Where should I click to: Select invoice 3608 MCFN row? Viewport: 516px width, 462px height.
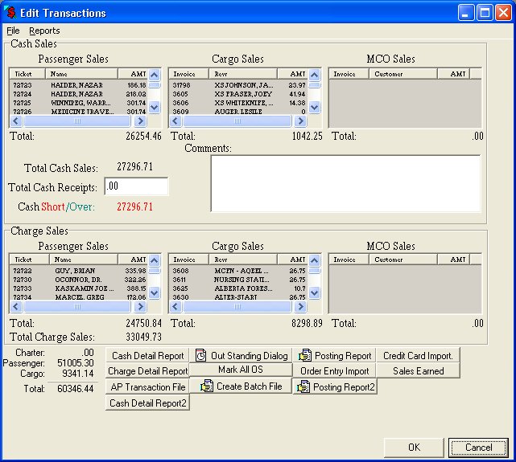click(239, 271)
